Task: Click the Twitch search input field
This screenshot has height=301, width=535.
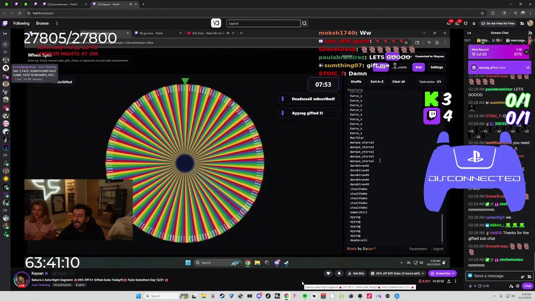Action: pyautogui.click(x=263, y=23)
